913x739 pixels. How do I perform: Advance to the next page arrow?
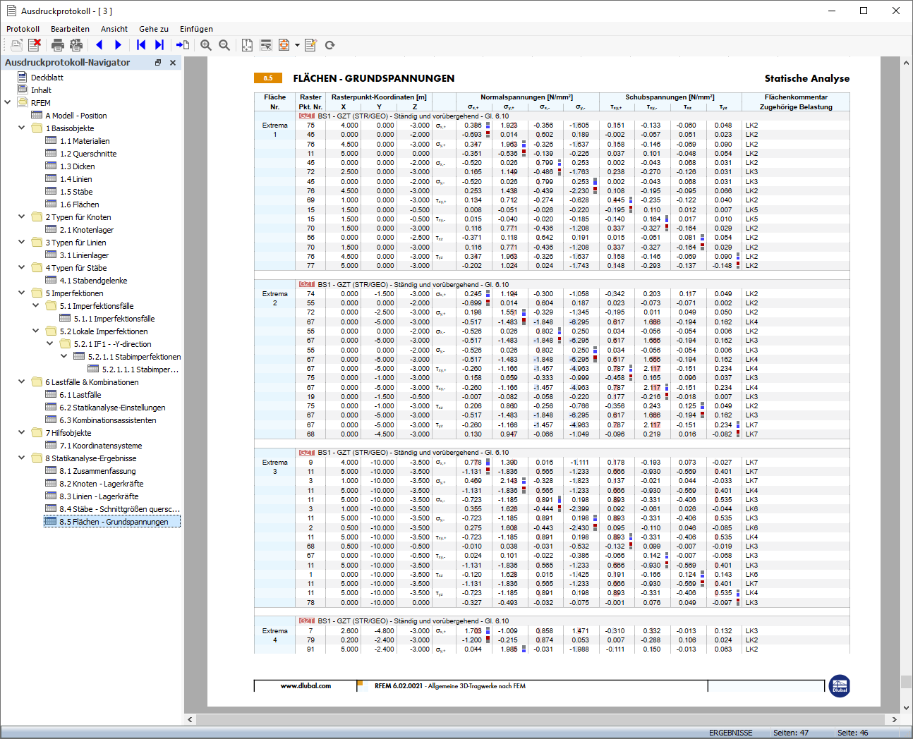pos(118,45)
